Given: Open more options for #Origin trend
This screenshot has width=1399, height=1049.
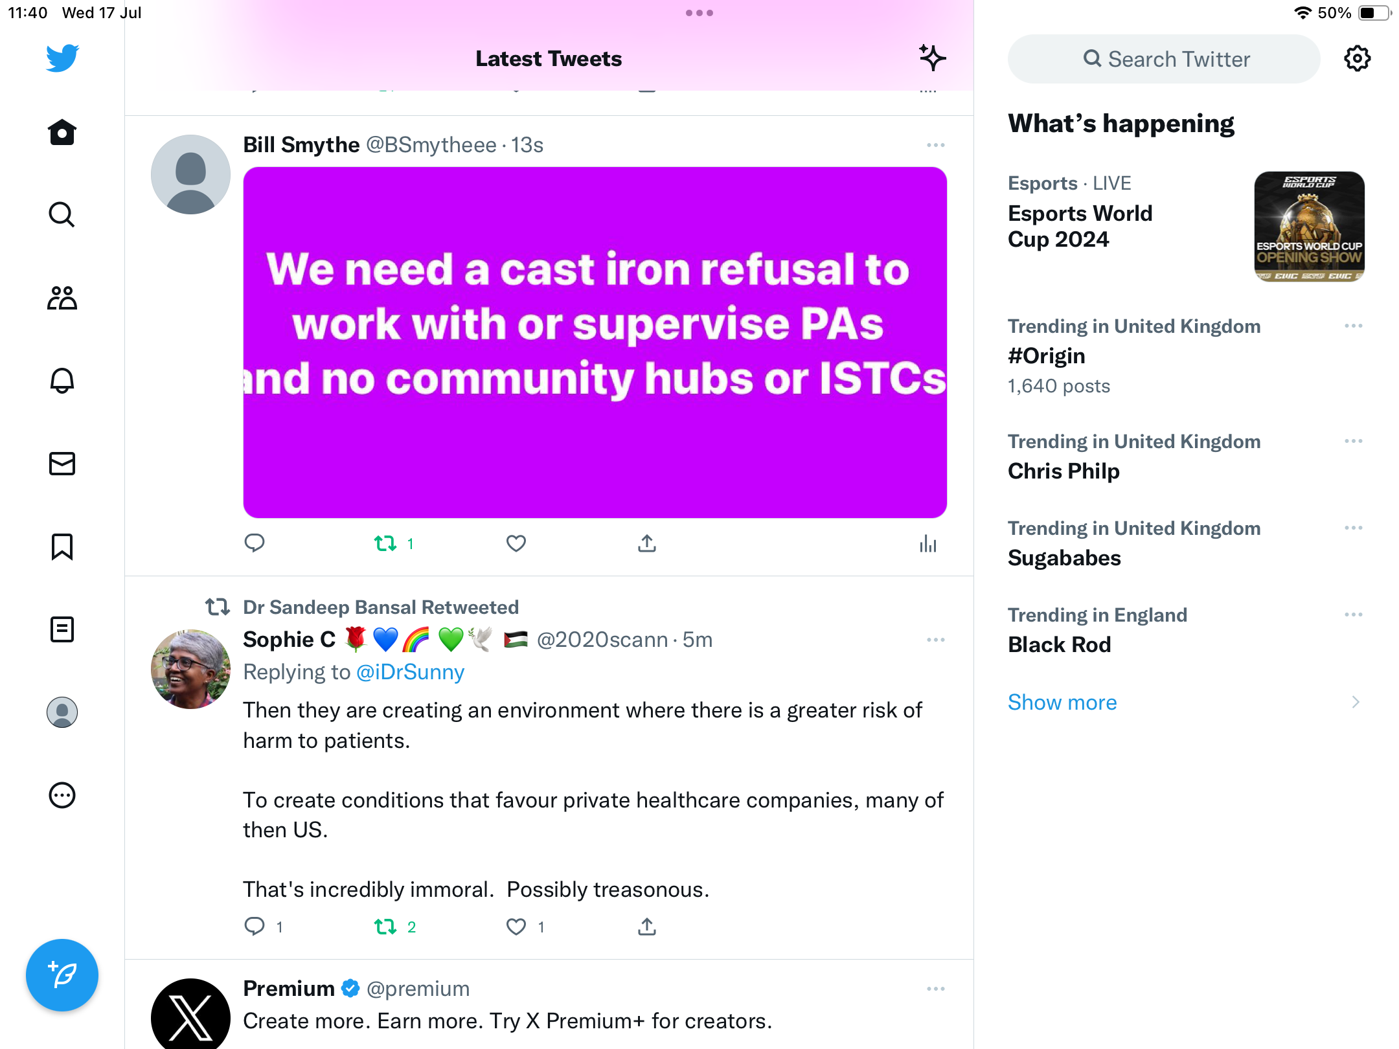Looking at the screenshot, I should pos(1353,326).
